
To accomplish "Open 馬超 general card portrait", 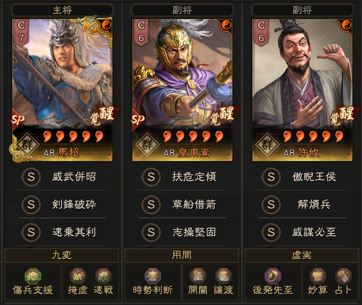I will tap(62, 90).
